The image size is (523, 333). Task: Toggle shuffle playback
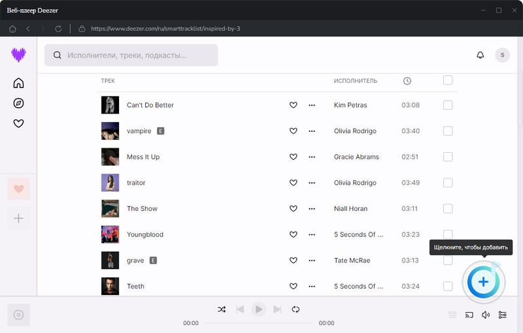click(x=222, y=309)
